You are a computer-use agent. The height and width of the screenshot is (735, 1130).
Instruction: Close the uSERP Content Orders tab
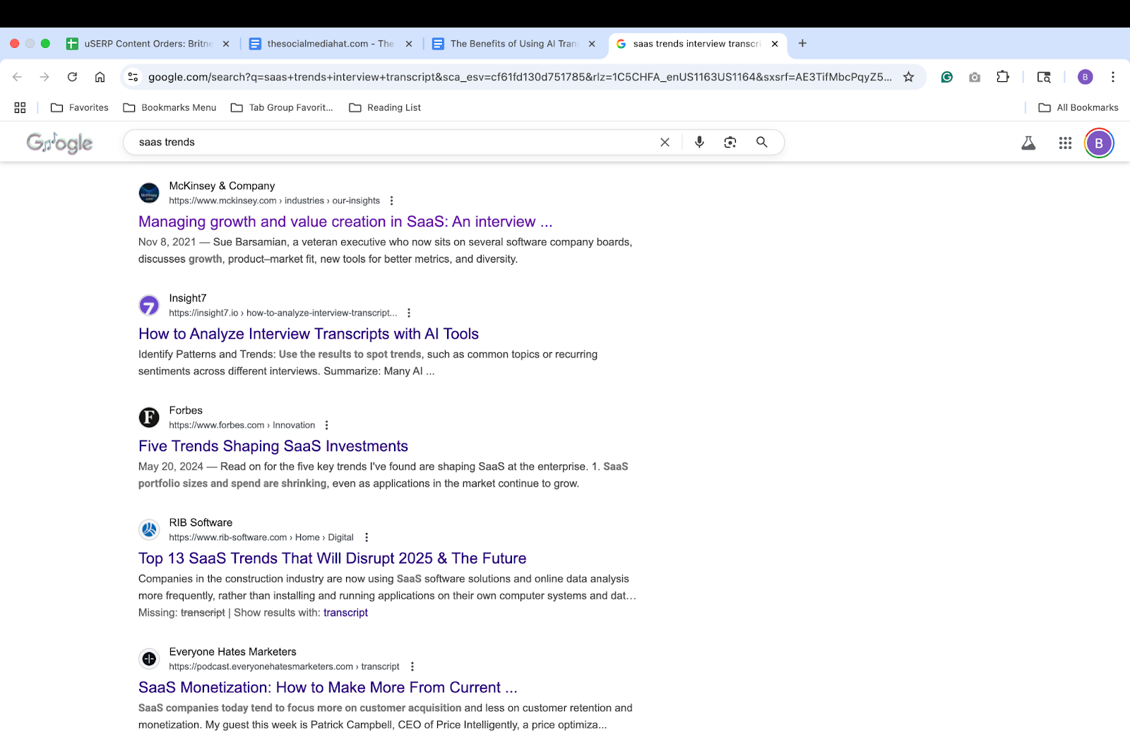tap(226, 44)
